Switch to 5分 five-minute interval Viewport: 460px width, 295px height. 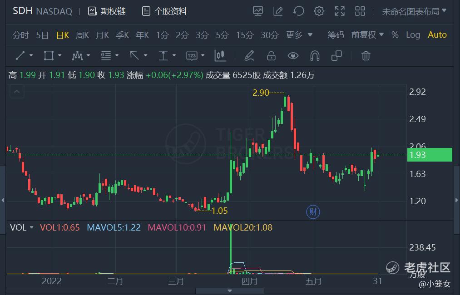point(222,35)
